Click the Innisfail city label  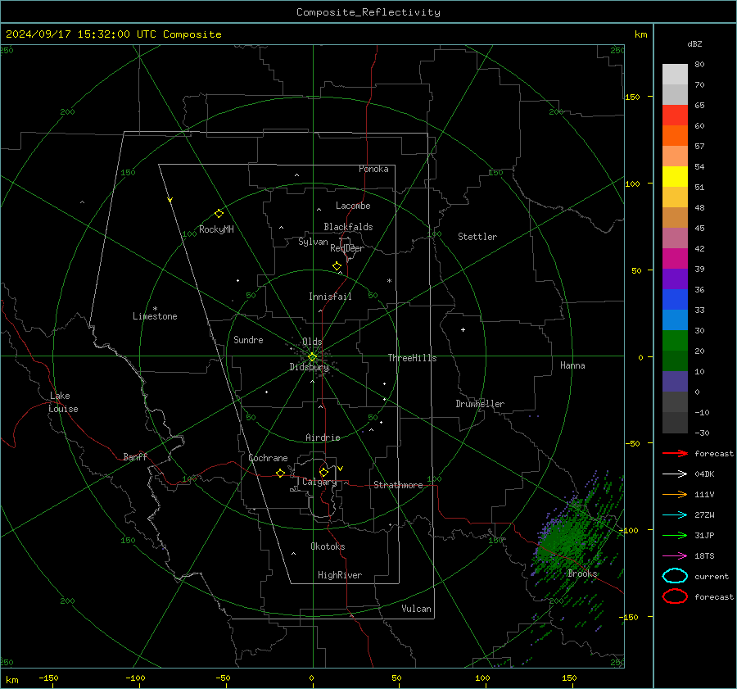pyautogui.click(x=330, y=297)
